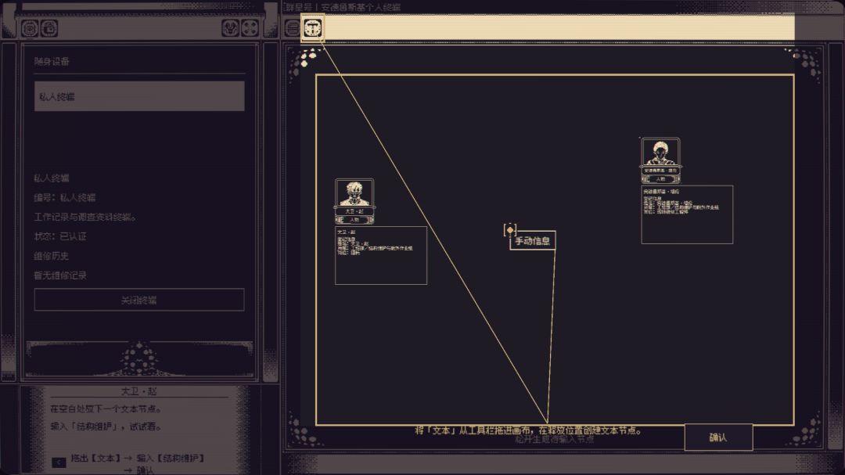Click the 关闭终端 button

pyautogui.click(x=139, y=300)
